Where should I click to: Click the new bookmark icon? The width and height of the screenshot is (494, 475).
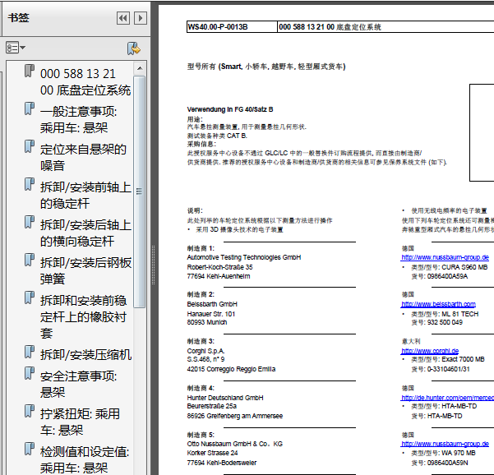point(134,48)
